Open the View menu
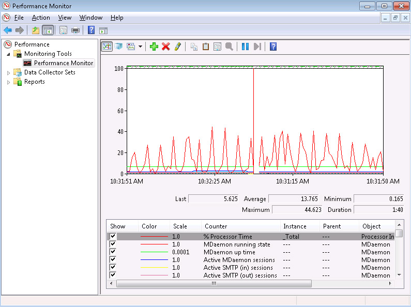Screen dimensions: 411x307 click(x=65, y=18)
